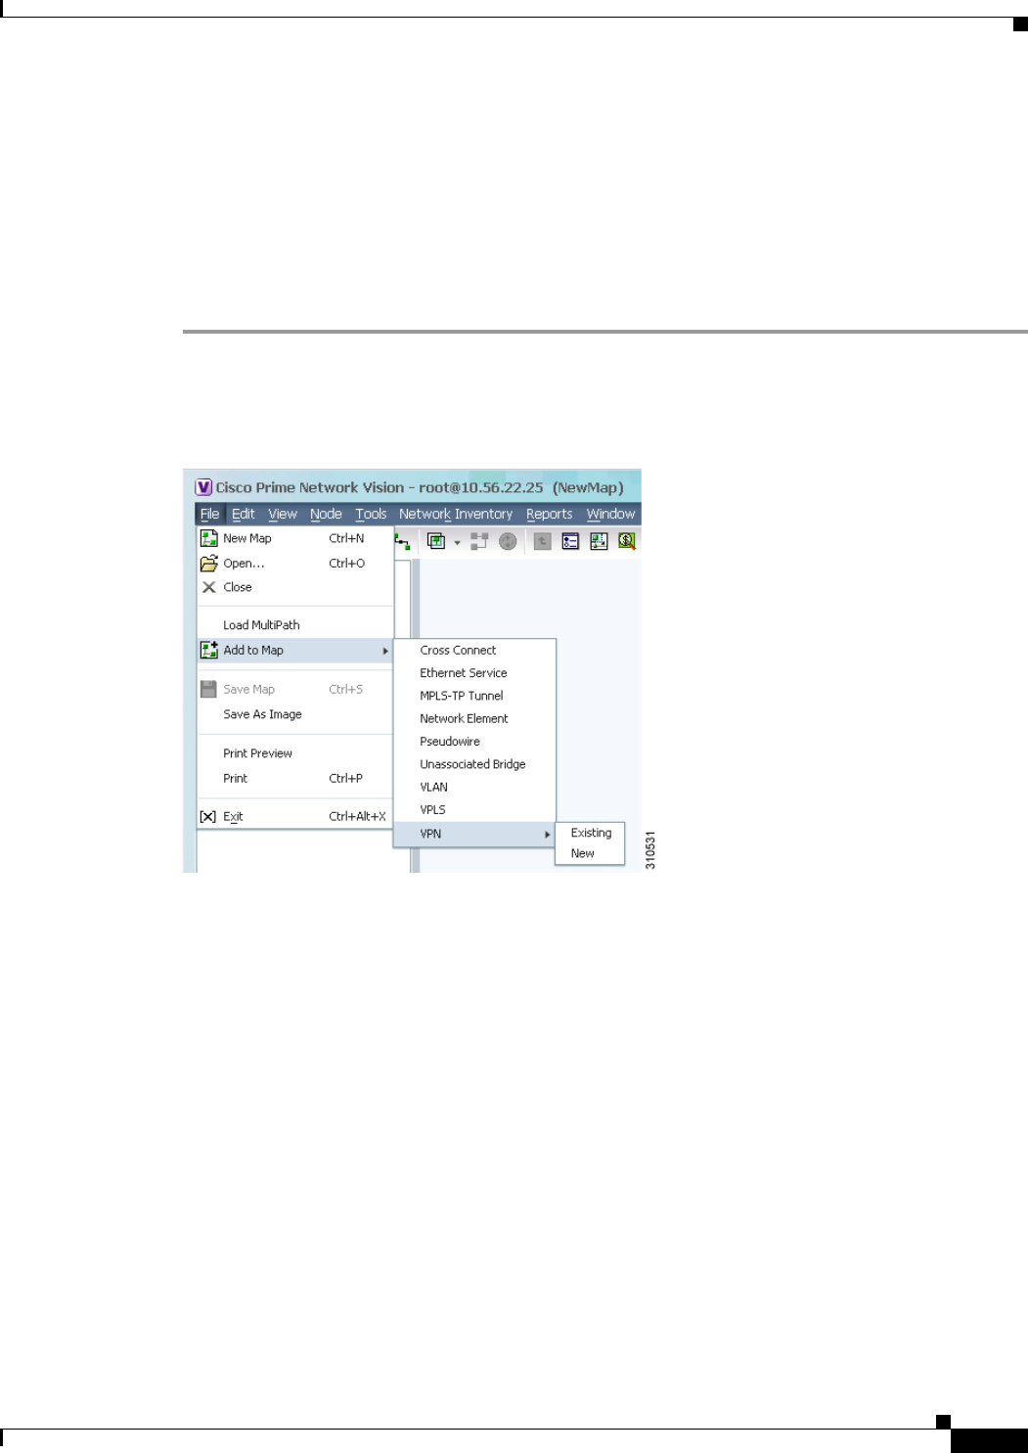Click the Add to Map icon
Image resolution: width=1028 pixels, height=1453 pixels.
(208, 650)
